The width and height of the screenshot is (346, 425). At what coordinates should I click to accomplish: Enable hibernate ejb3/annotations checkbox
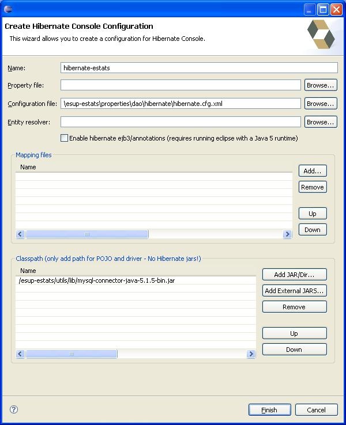64,138
